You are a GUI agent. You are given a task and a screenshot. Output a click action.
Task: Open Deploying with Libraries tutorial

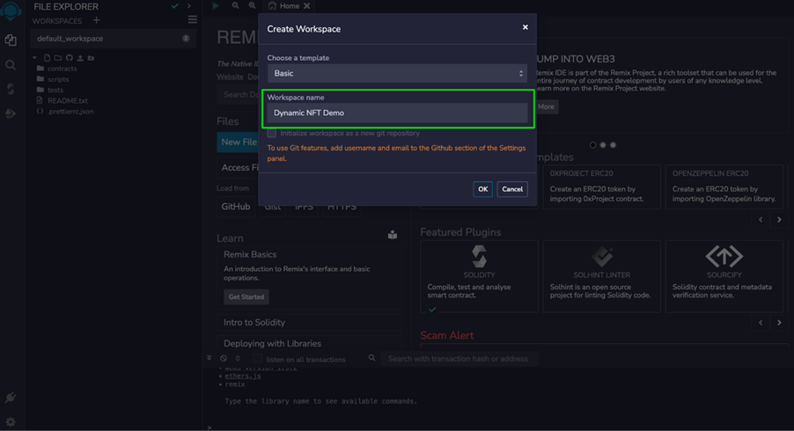coord(309,344)
